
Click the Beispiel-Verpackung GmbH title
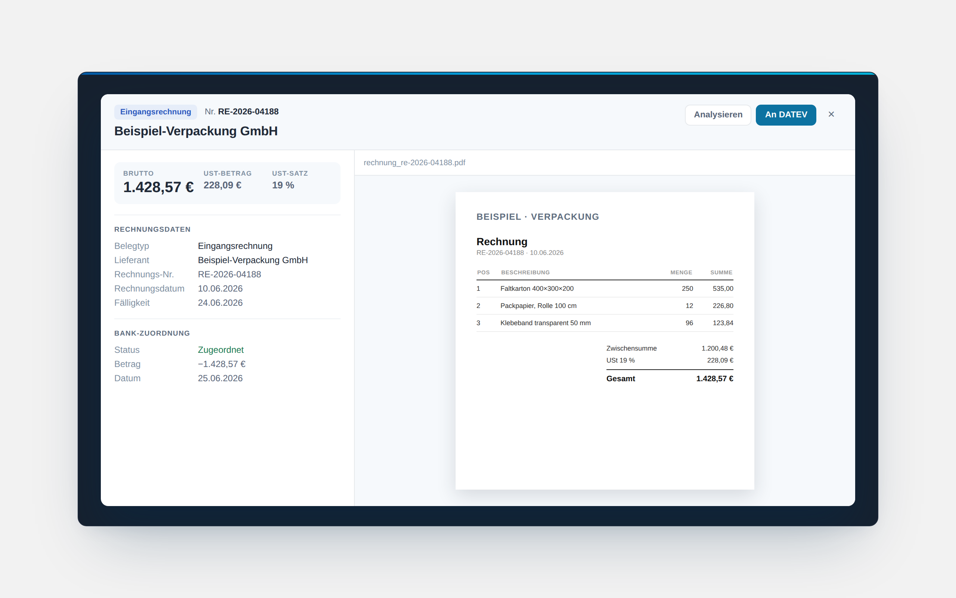(196, 131)
